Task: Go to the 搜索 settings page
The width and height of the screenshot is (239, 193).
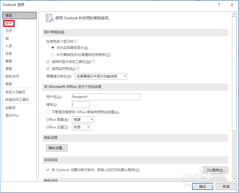Action: pos(9,61)
